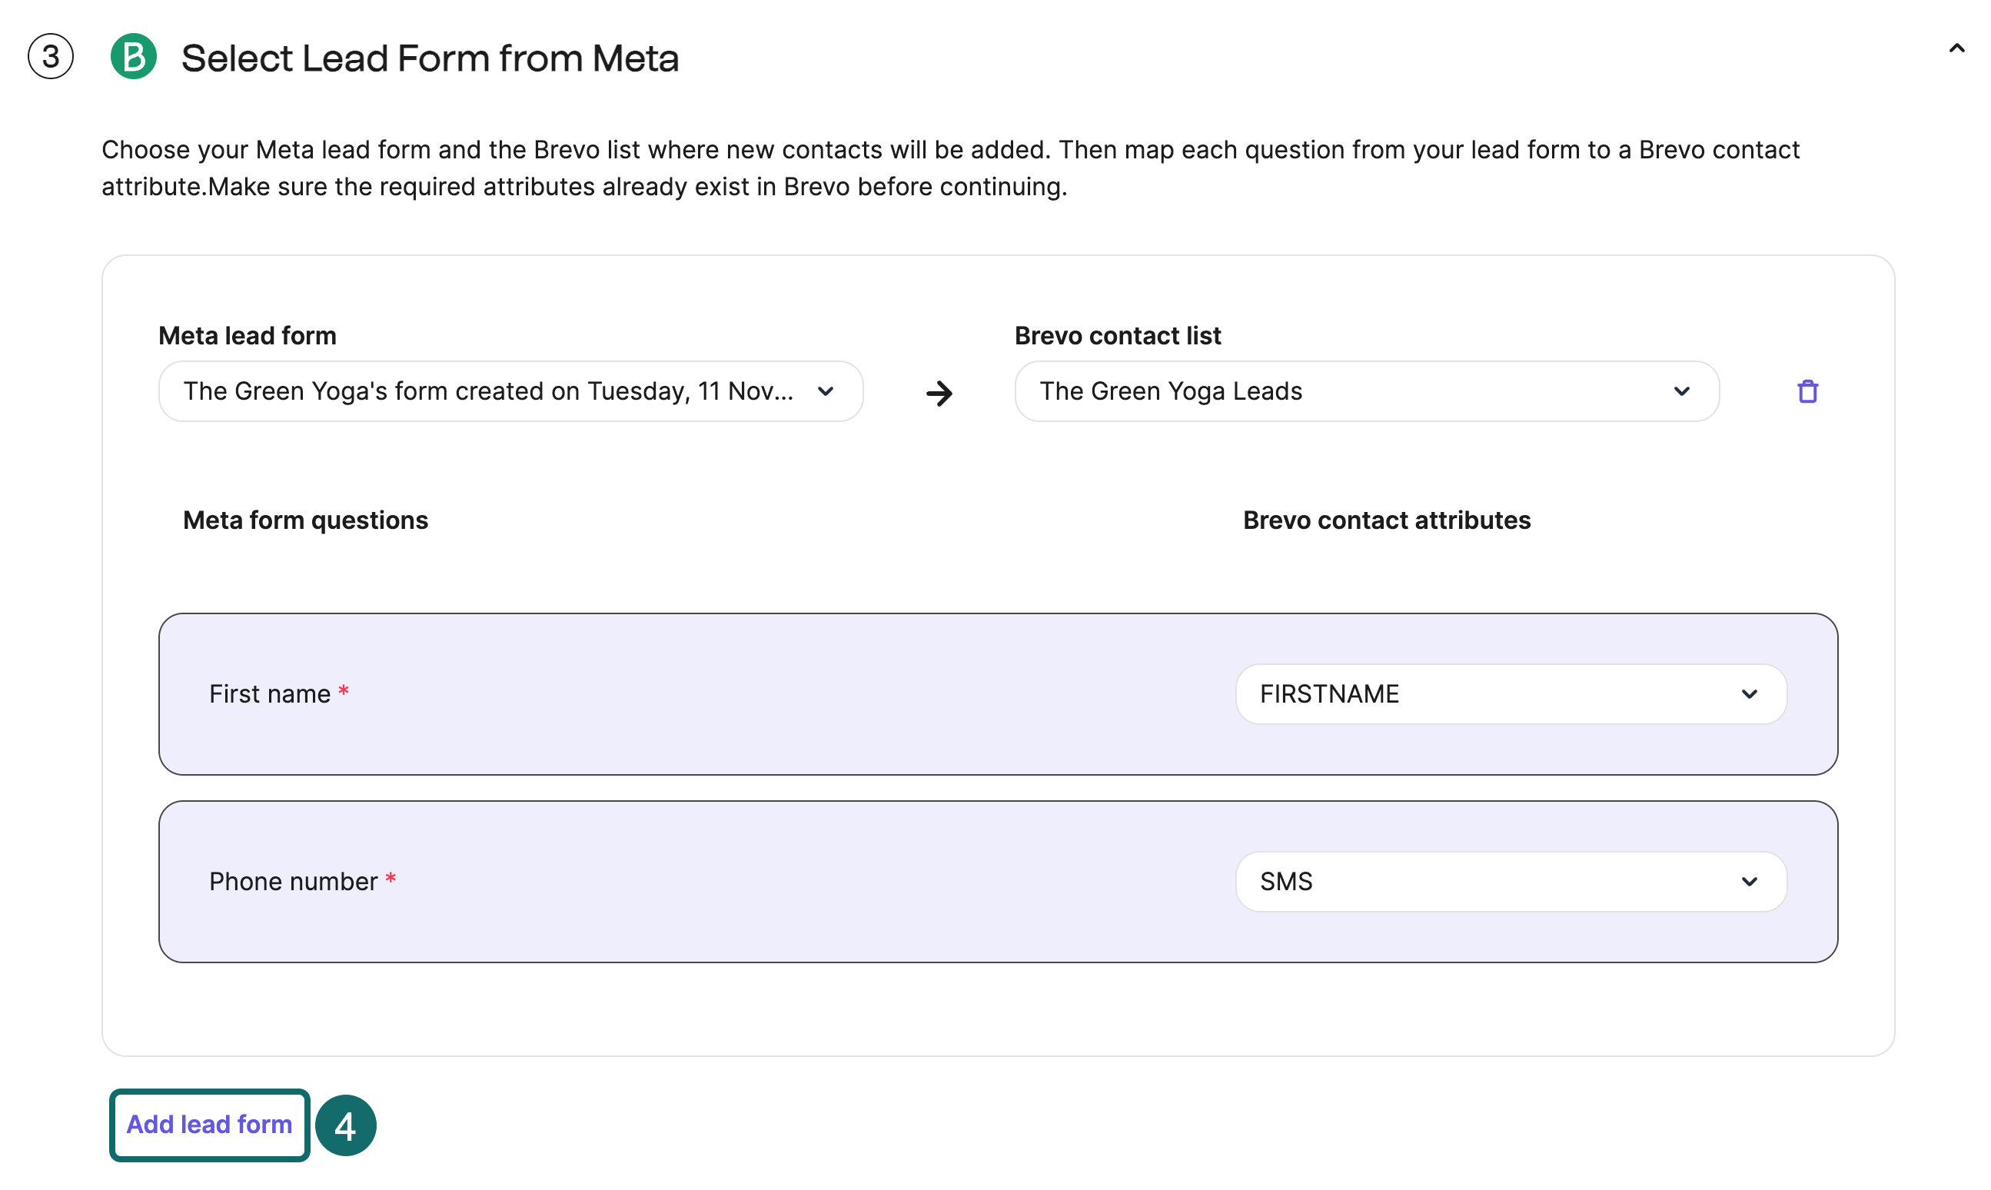Click the Select Lead Form from Meta heading

point(430,57)
